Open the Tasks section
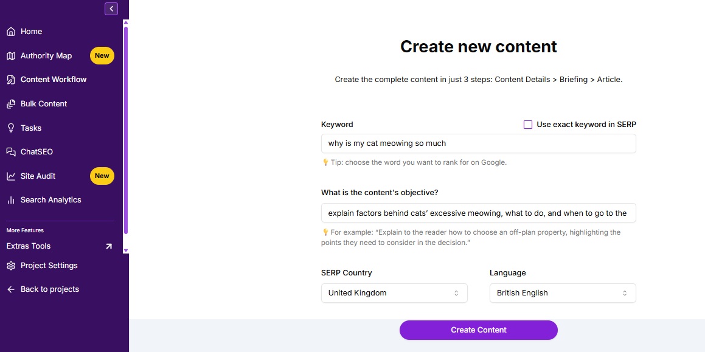 [x=32, y=128]
